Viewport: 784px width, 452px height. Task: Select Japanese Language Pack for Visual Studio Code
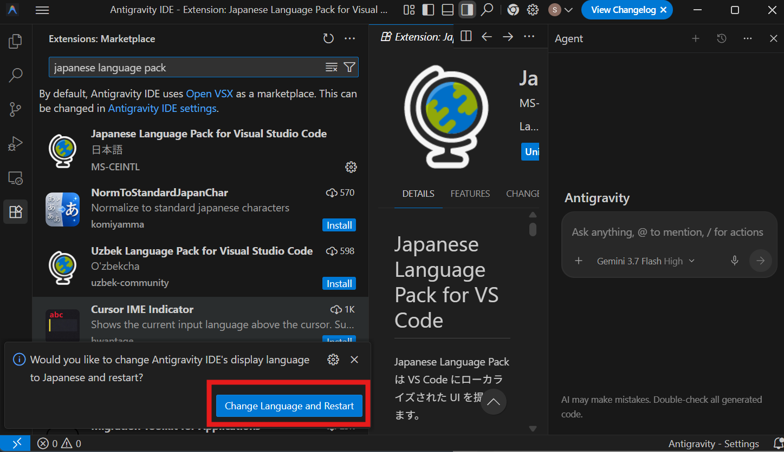[200, 151]
